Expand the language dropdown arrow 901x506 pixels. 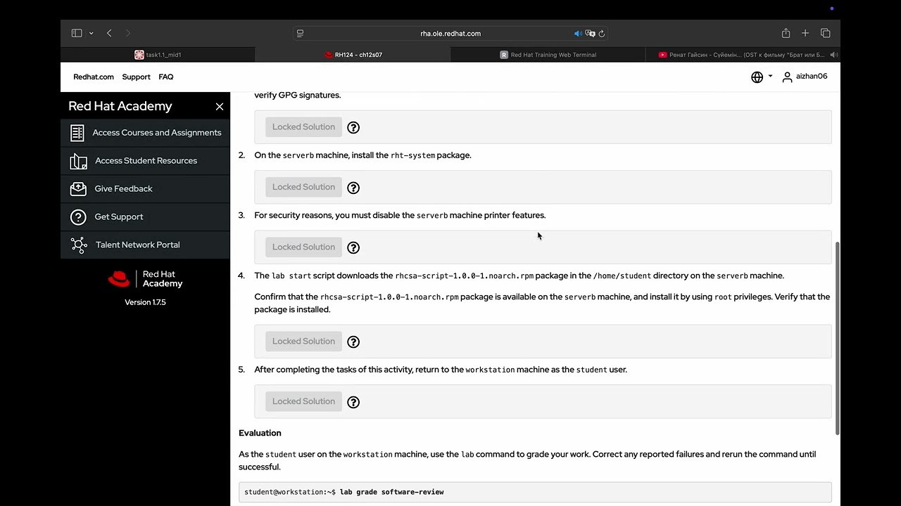pos(770,76)
